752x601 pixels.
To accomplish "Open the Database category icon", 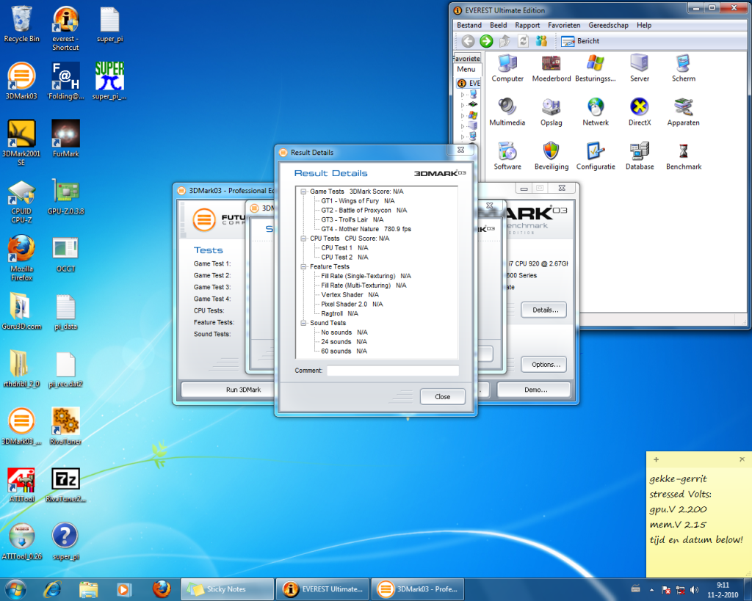I will point(640,156).
